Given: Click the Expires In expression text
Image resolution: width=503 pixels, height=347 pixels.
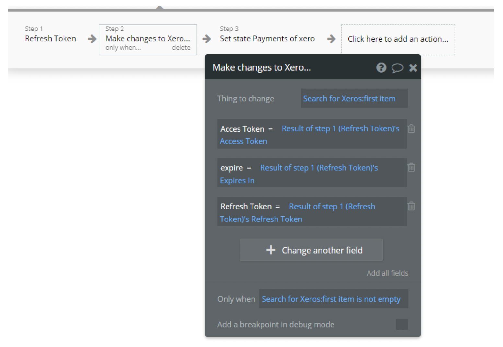Looking at the screenshot, I should pos(237,181).
